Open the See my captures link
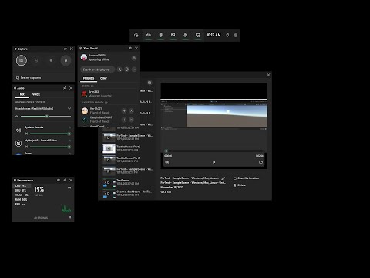 point(29,78)
